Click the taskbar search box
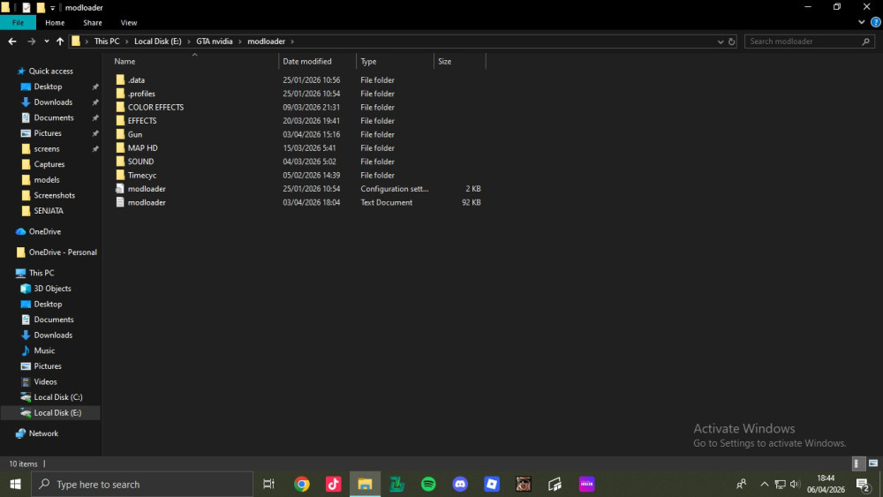The image size is (883, 497). pyautogui.click(x=142, y=484)
